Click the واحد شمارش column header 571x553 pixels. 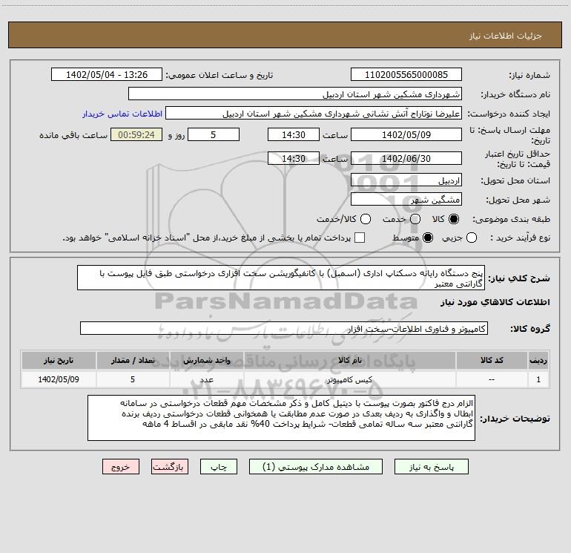click(206, 360)
